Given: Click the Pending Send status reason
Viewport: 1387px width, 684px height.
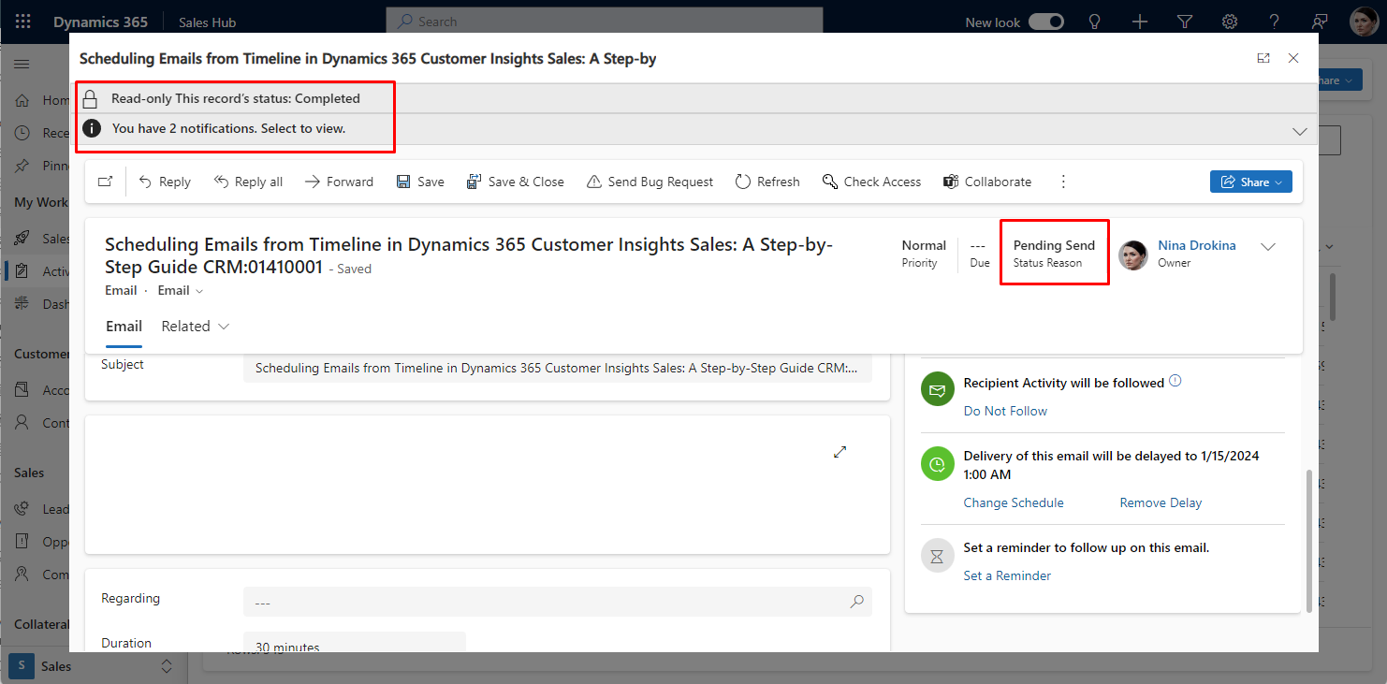Looking at the screenshot, I should click(x=1054, y=245).
